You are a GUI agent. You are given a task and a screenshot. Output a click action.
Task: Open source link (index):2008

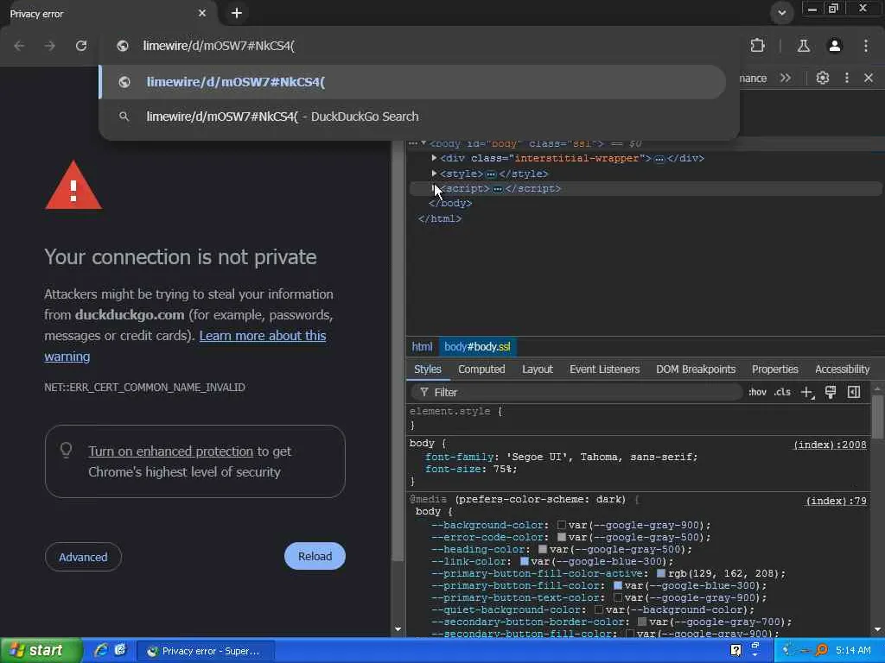830,445
